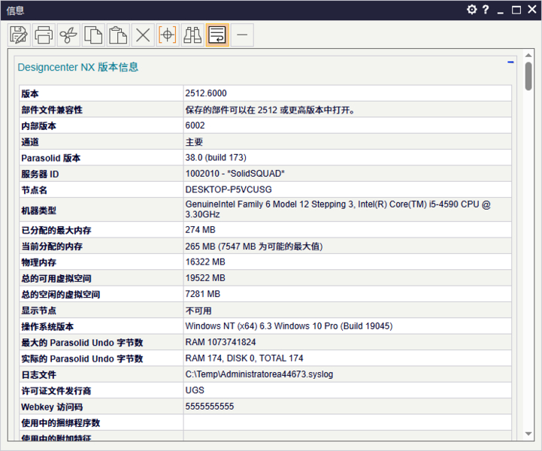Image resolution: width=542 pixels, height=451 pixels.
Task: Click the Cut scissors icon
Action: click(x=68, y=35)
